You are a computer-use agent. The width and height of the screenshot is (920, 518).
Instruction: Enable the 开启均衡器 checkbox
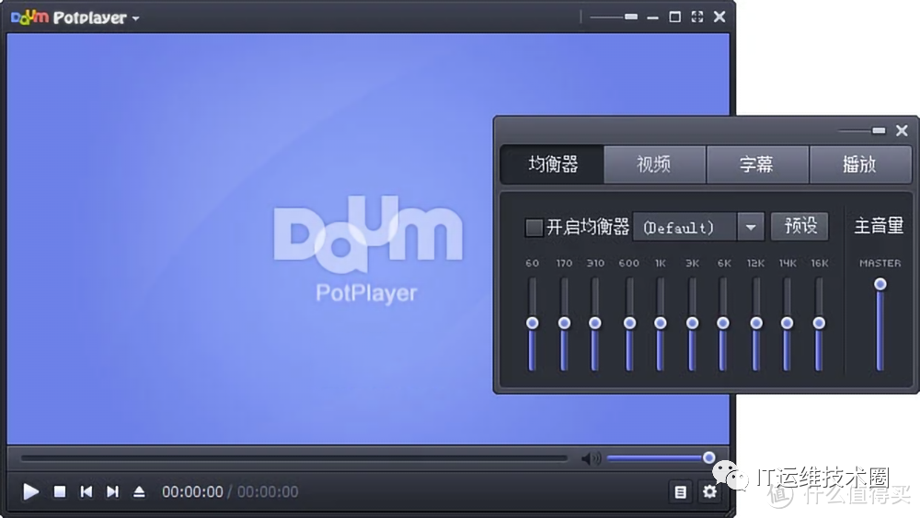tap(534, 228)
